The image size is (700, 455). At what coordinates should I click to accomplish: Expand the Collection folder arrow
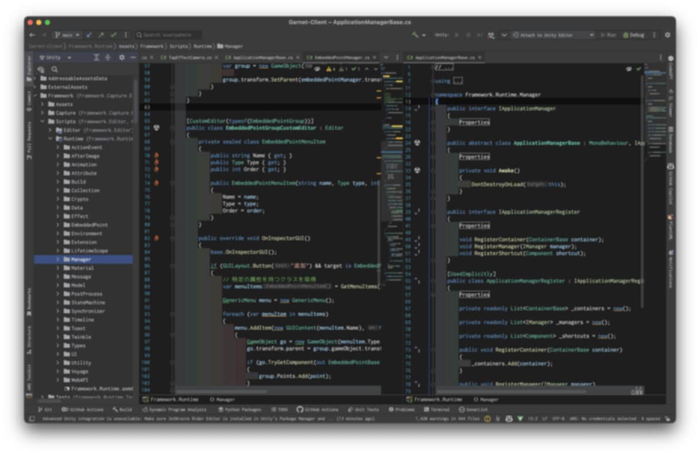pos(58,190)
